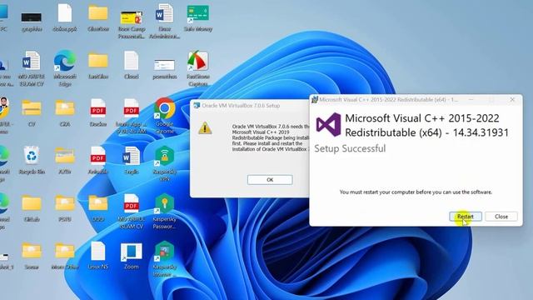
Task: Click the purple Visual Studio logo
Action: [x=328, y=125]
